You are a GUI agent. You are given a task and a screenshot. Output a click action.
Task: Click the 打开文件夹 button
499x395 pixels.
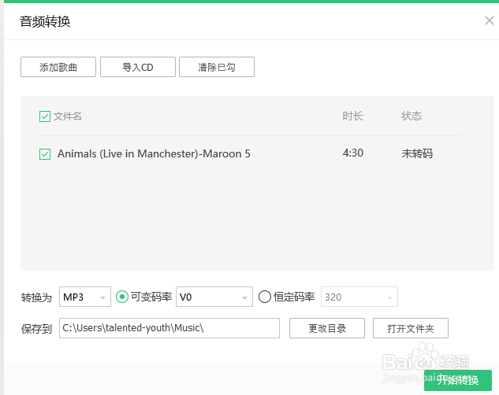(411, 328)
